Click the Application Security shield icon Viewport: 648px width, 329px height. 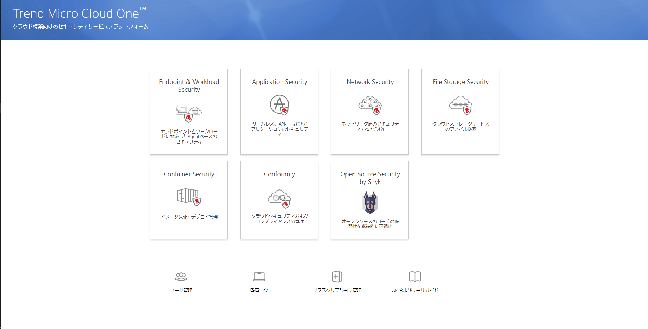point(279,105)
